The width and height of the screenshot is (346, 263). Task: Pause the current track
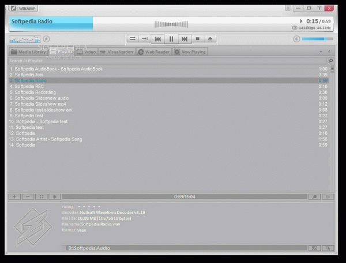point(171,39)
